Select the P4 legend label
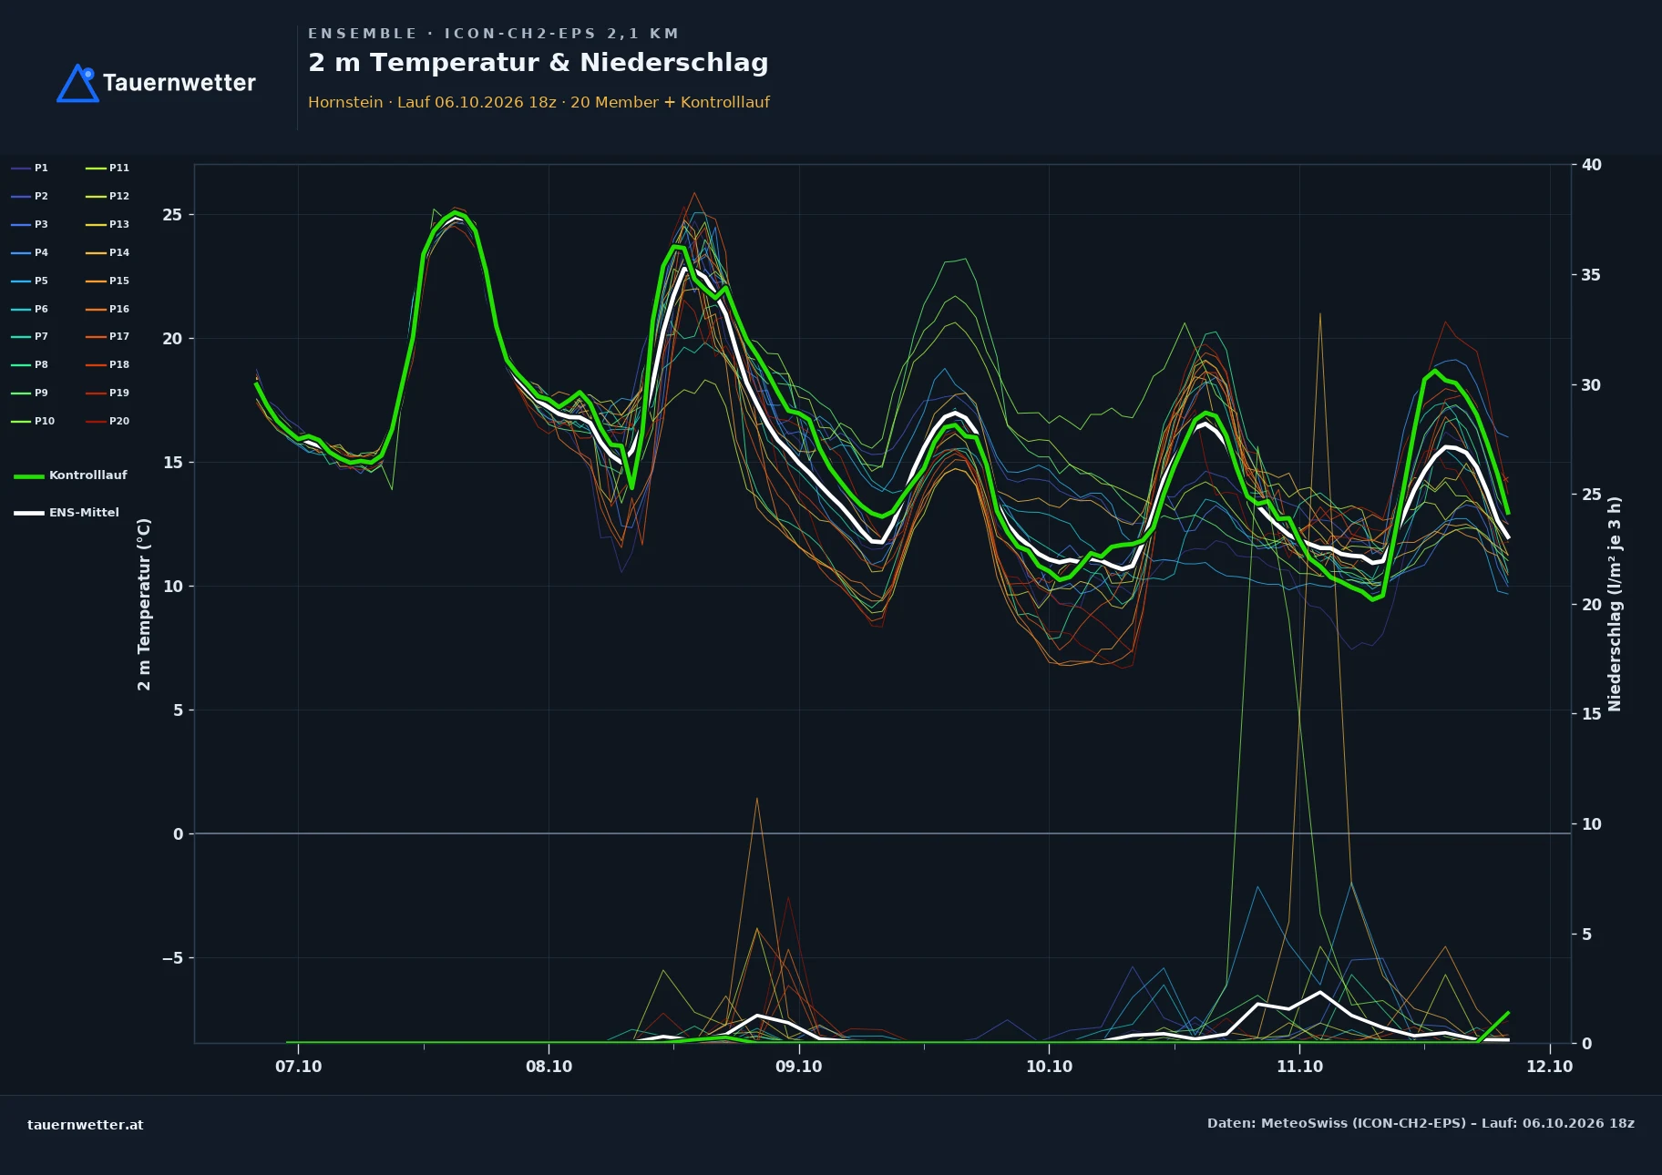 pos(41,253)
